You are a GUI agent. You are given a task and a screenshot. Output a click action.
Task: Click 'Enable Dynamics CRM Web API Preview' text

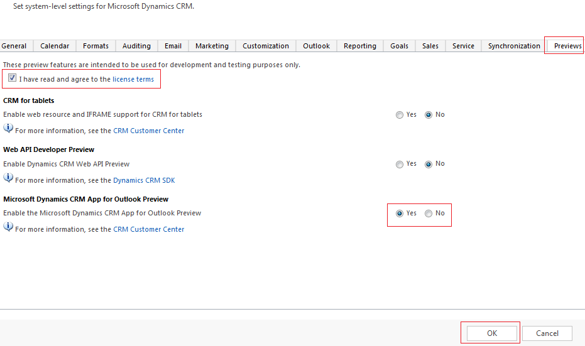point(67,164)
